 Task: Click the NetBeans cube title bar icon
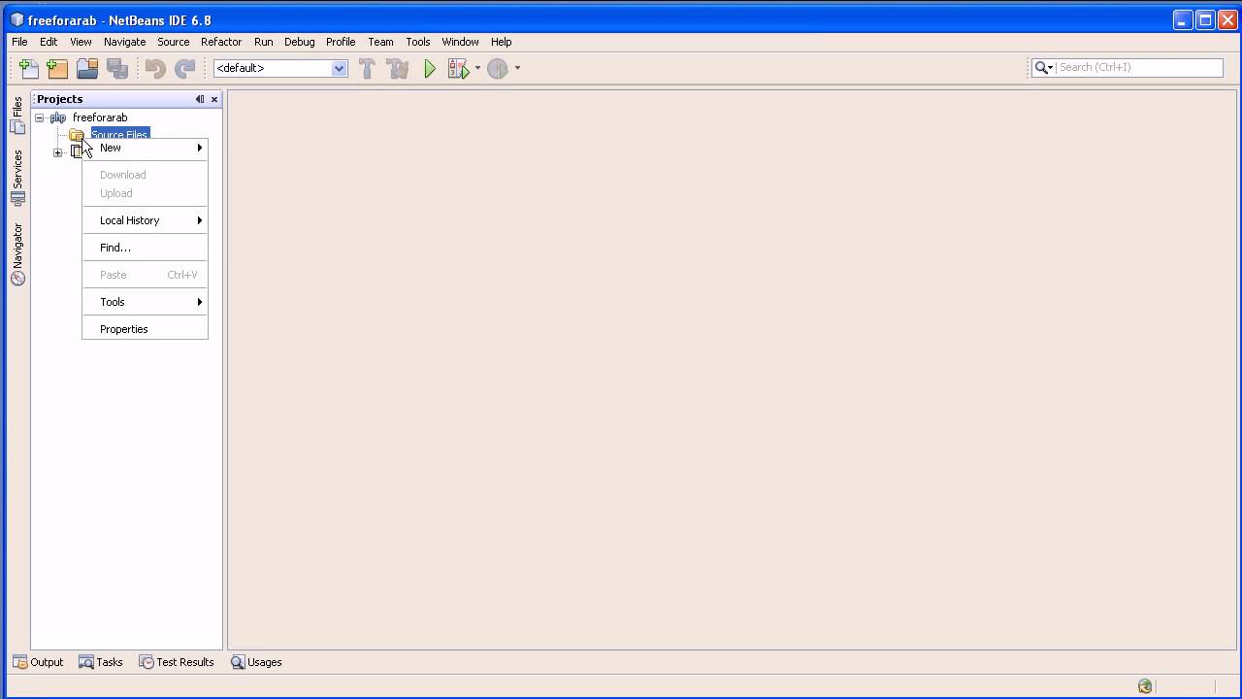click(16, 19)
